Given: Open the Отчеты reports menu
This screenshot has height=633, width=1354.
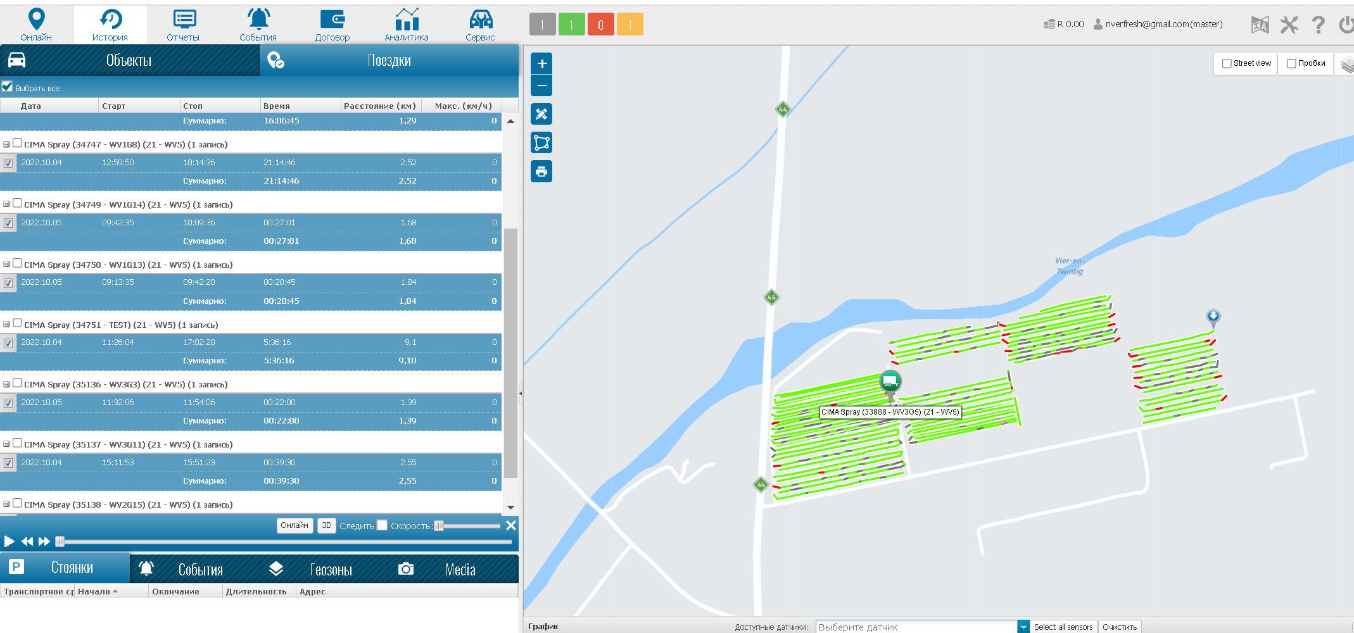Looking at the screenshot, I should coord(183,25).
